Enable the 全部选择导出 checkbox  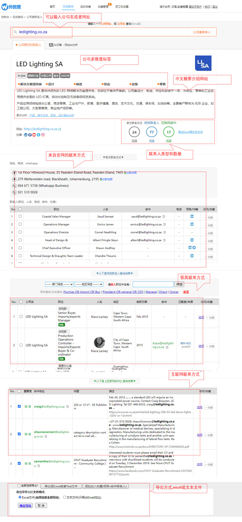pyautogui.click(x=19, y=486)
